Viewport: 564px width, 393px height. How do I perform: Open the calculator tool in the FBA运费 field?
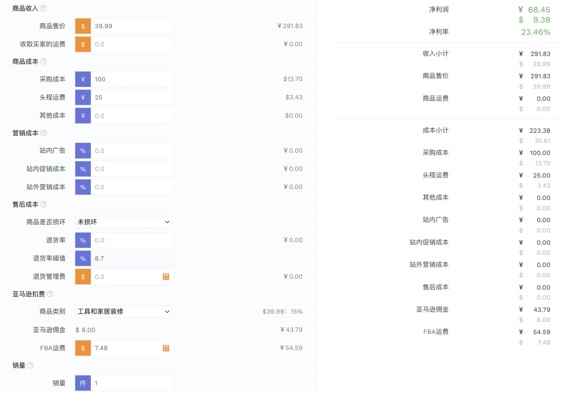[166, 348]
